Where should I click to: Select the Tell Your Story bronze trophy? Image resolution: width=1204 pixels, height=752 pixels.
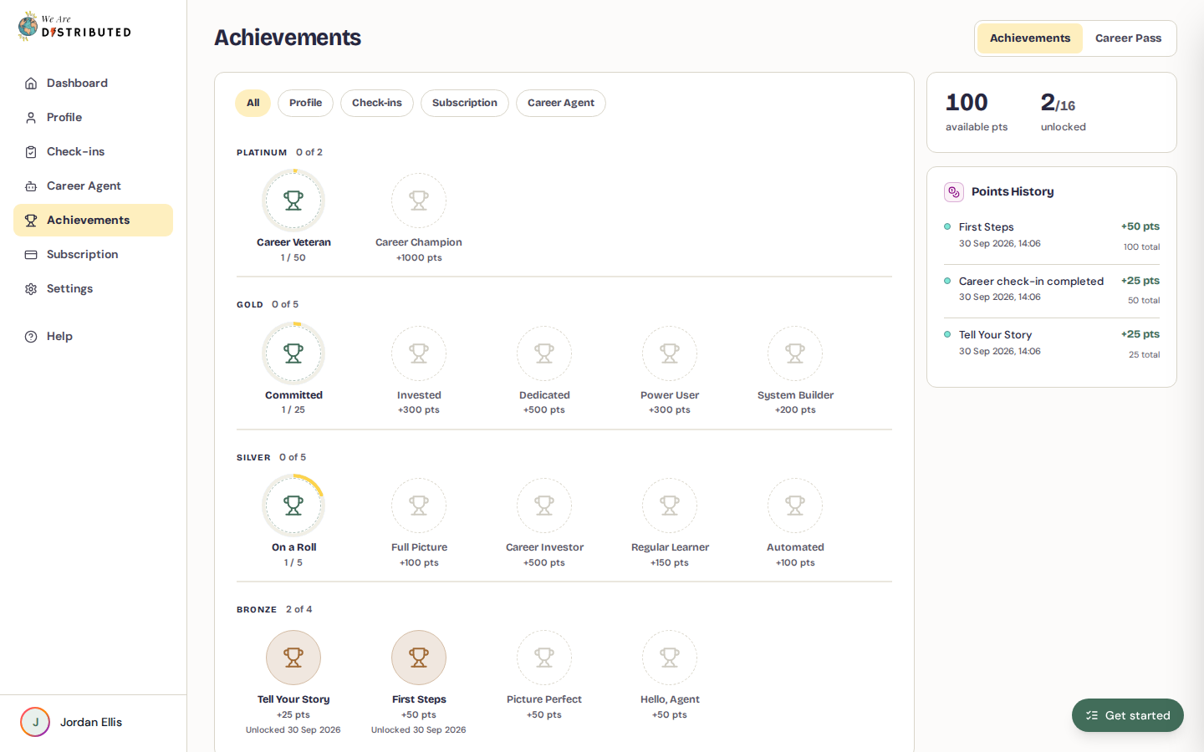(293, 658)
